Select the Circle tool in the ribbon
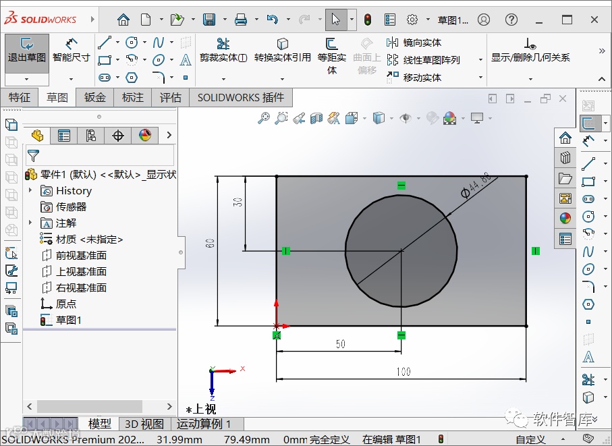The image size is (612, 446). 132,42
